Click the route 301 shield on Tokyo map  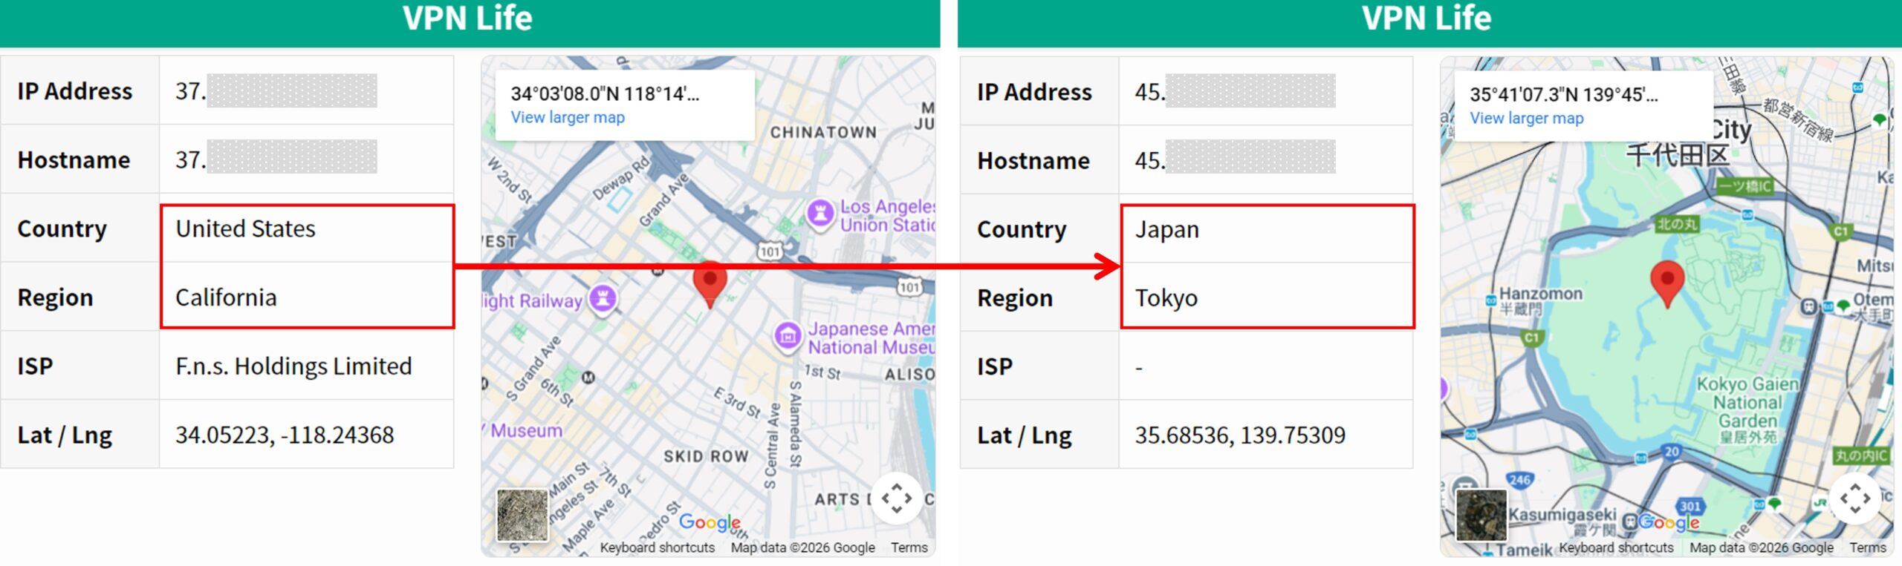coord(1690,506)
